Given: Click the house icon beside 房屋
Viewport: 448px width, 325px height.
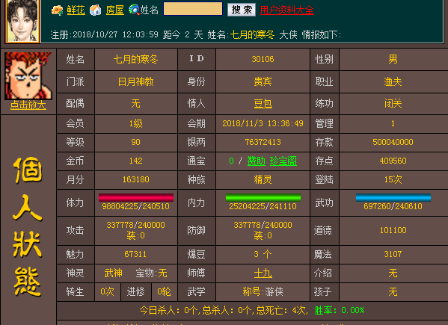Looking at the screenshot, I should [96, 10].
